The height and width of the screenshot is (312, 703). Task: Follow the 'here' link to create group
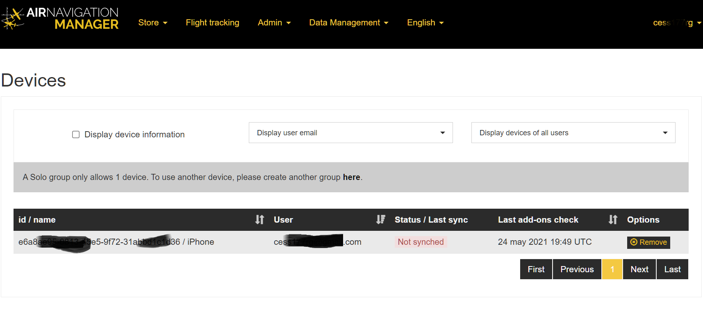(x=351, y=177)
